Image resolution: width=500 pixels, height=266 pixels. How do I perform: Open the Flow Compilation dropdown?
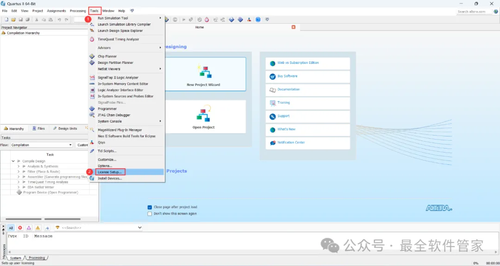coord(42,145)
